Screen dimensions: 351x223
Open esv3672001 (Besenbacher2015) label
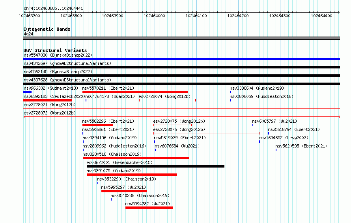tap(119, 162)
